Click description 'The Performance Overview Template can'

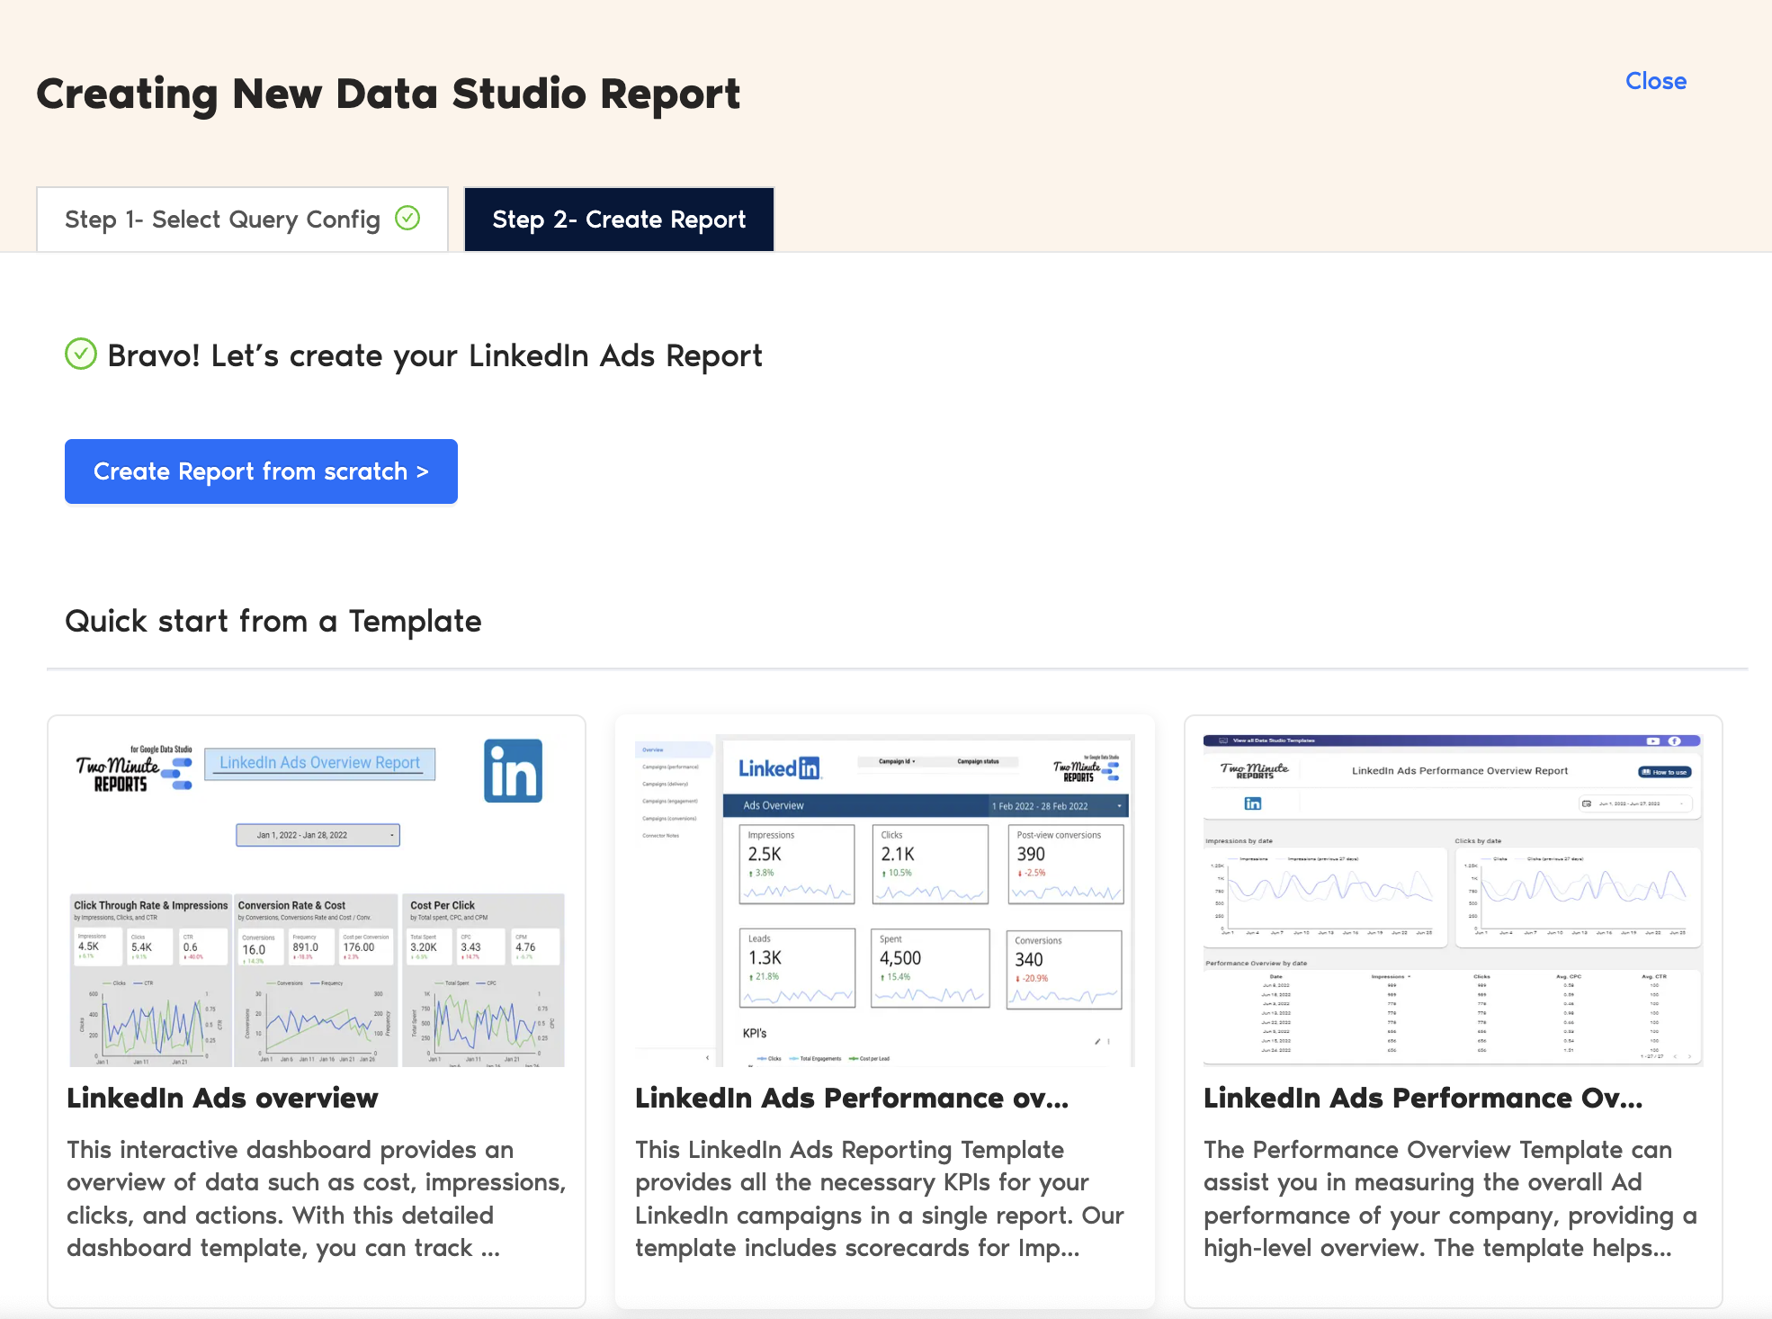tap(1437, 1150)
